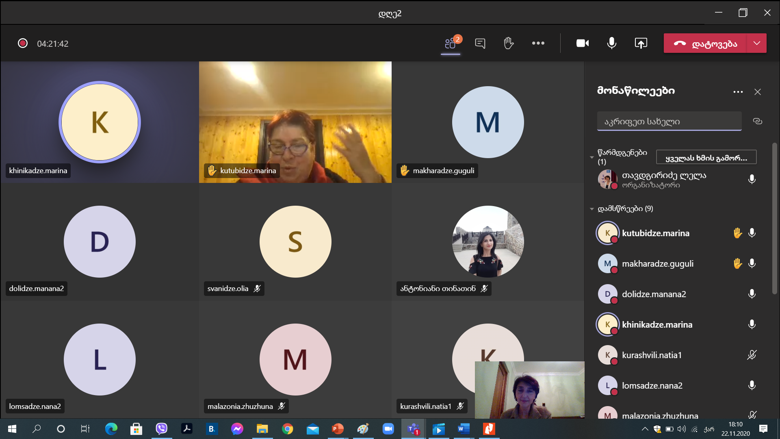The height and width of the screenshot is (439, 780).
Task: Open Viber from the Windows taskbar
Action: (161, 429)
